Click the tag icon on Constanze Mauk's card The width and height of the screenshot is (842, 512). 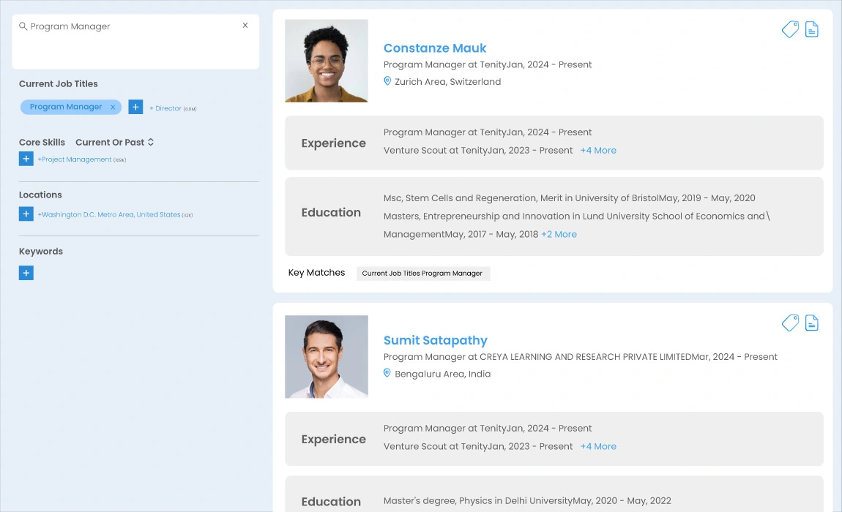click(x=790, y=29)
